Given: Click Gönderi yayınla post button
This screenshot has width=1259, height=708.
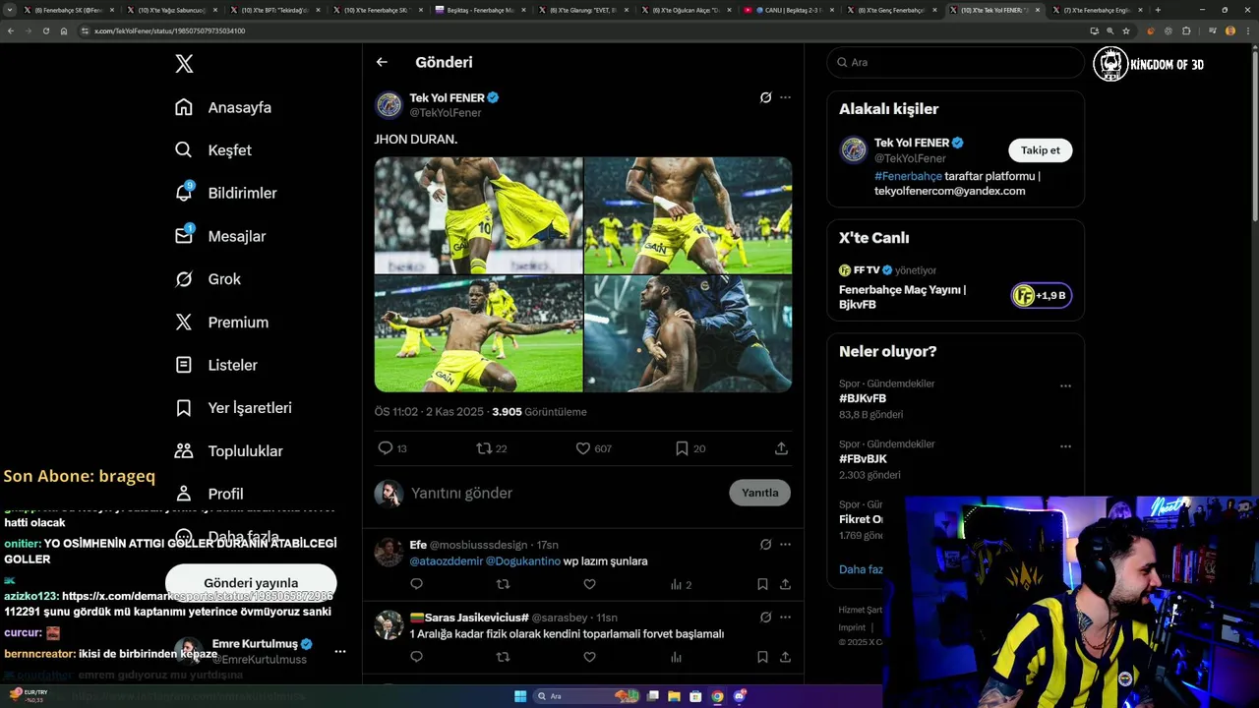Looking at the screenshot, I should click(251, 583).
